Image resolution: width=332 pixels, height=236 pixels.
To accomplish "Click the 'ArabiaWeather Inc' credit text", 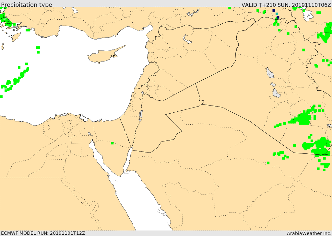I will pyautogui.click(x=309, y=233).
